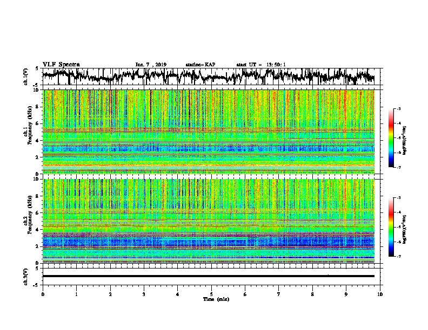Click the "2" kHz tick on ch.1 frequency axis

click(x=38, y=157)
